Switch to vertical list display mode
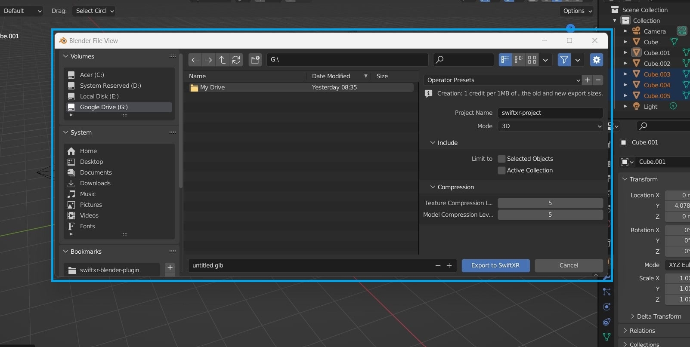 (x=505, y=60)
